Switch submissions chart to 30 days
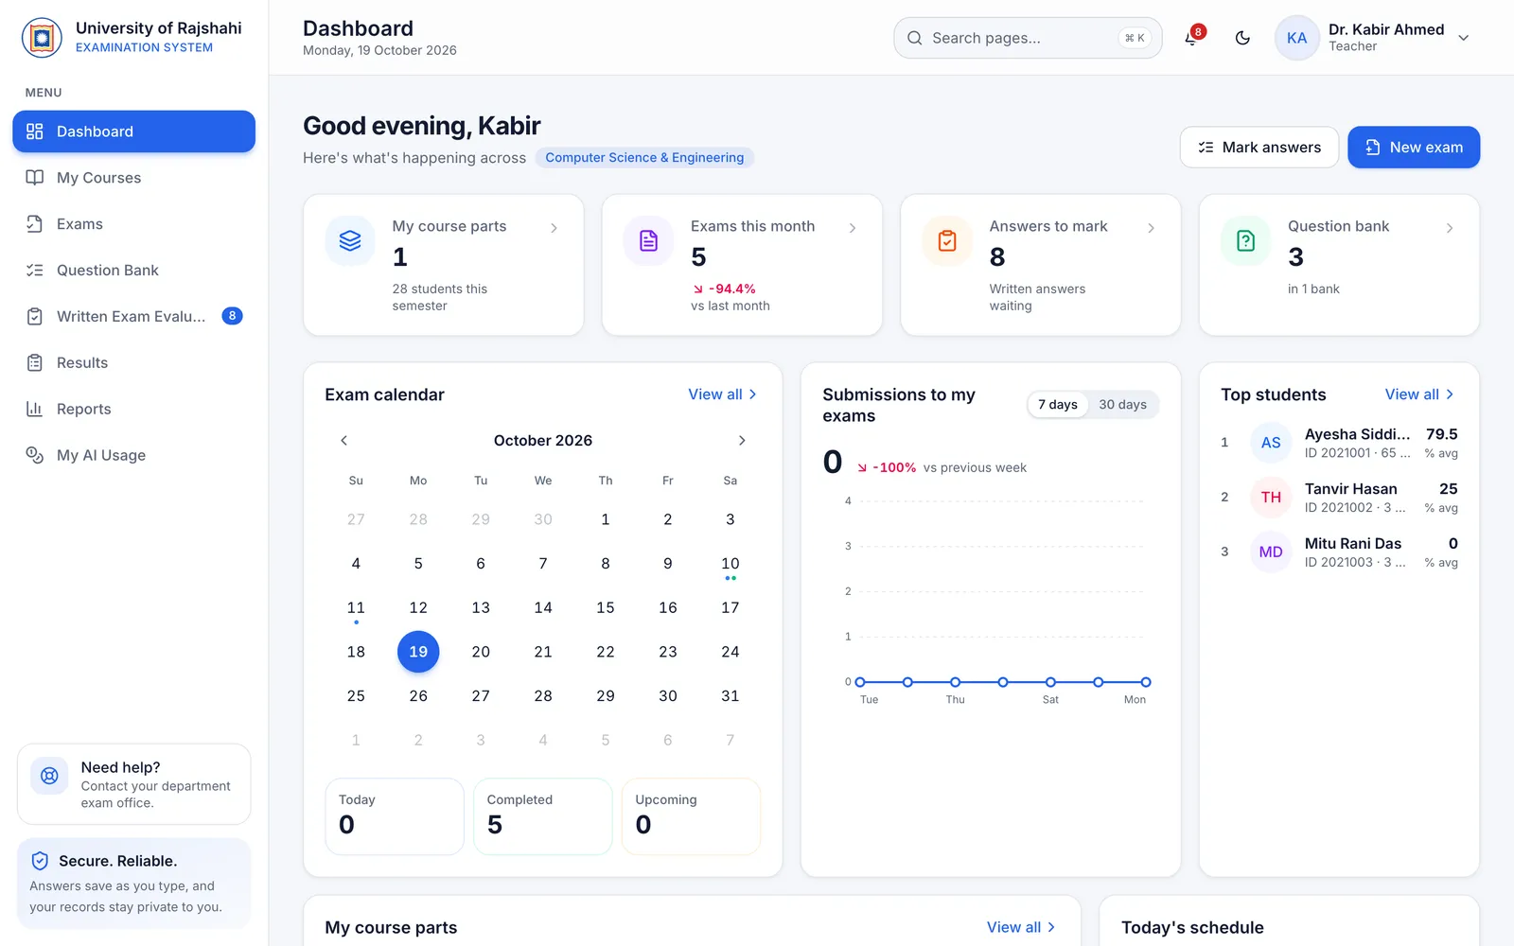 (1122, 405)
